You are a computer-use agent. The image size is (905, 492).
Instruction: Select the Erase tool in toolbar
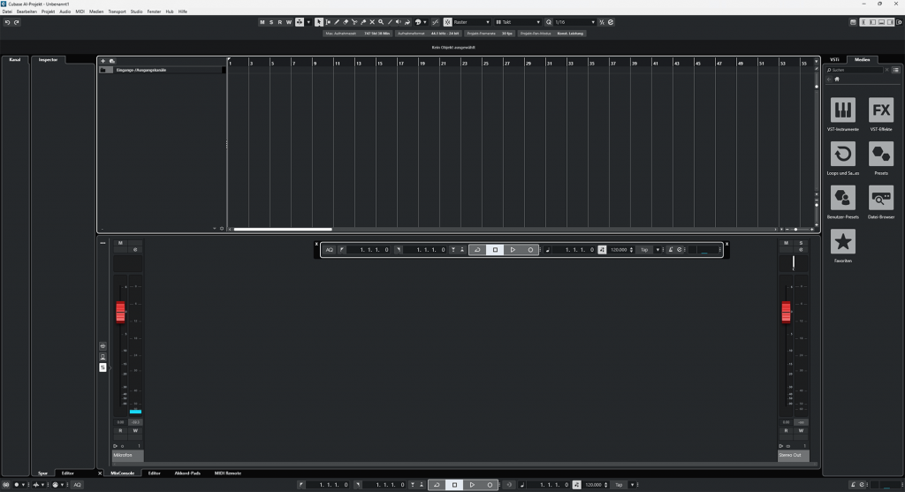346,22
